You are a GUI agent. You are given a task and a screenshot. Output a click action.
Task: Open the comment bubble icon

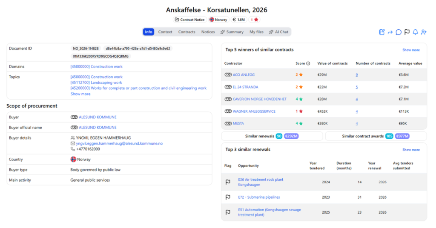tap(399, 32)
